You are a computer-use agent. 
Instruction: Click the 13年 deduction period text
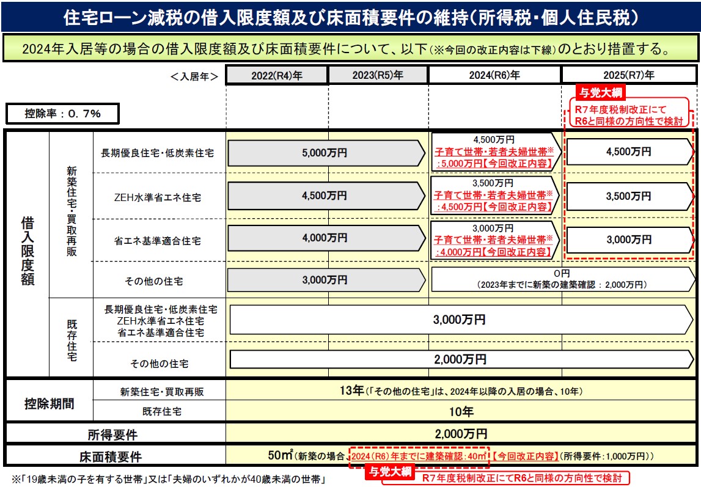point(461,391)
